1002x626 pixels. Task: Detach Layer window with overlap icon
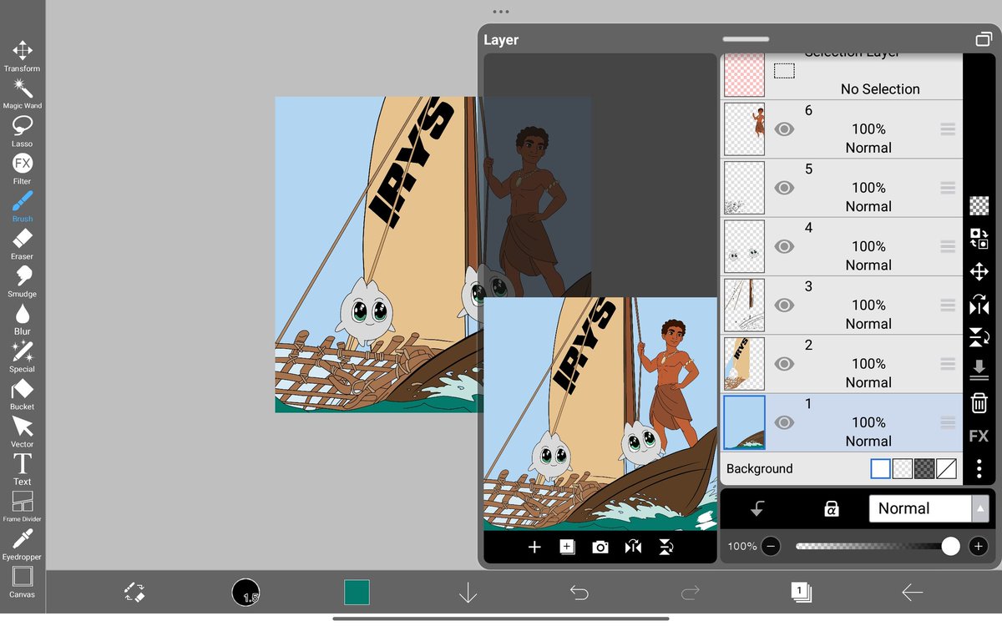coord(983,39)
